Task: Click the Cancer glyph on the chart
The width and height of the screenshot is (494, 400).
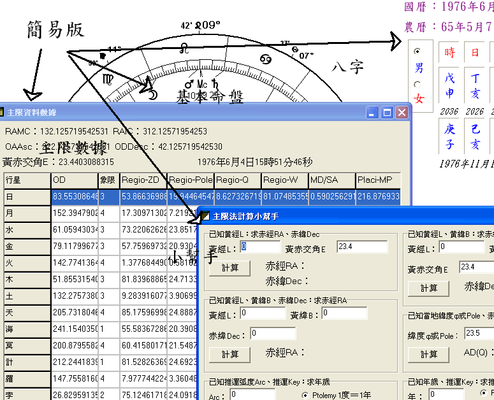Action: 266,59
